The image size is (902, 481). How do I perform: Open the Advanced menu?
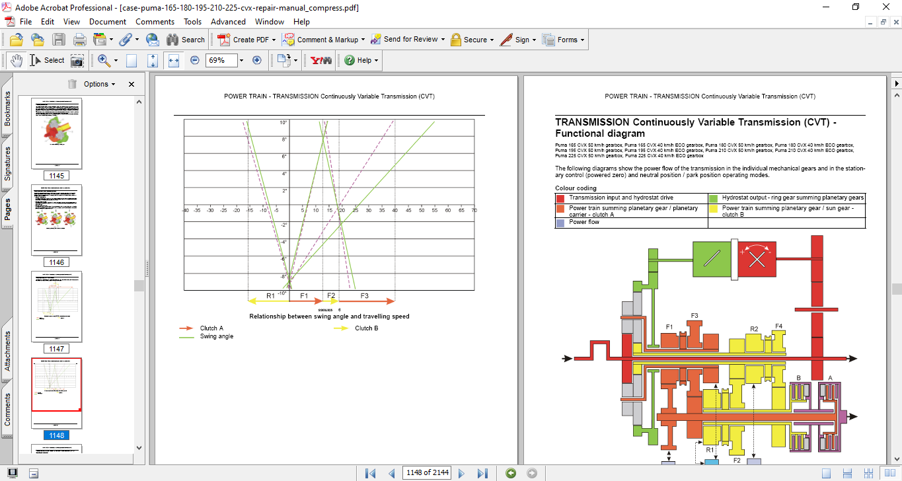pyautogui.click(x=228, y=22)
